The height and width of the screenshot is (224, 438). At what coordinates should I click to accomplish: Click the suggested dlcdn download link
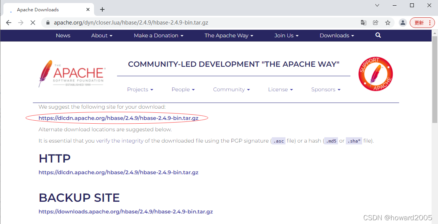pyautogui.click(x=119, y=118)
